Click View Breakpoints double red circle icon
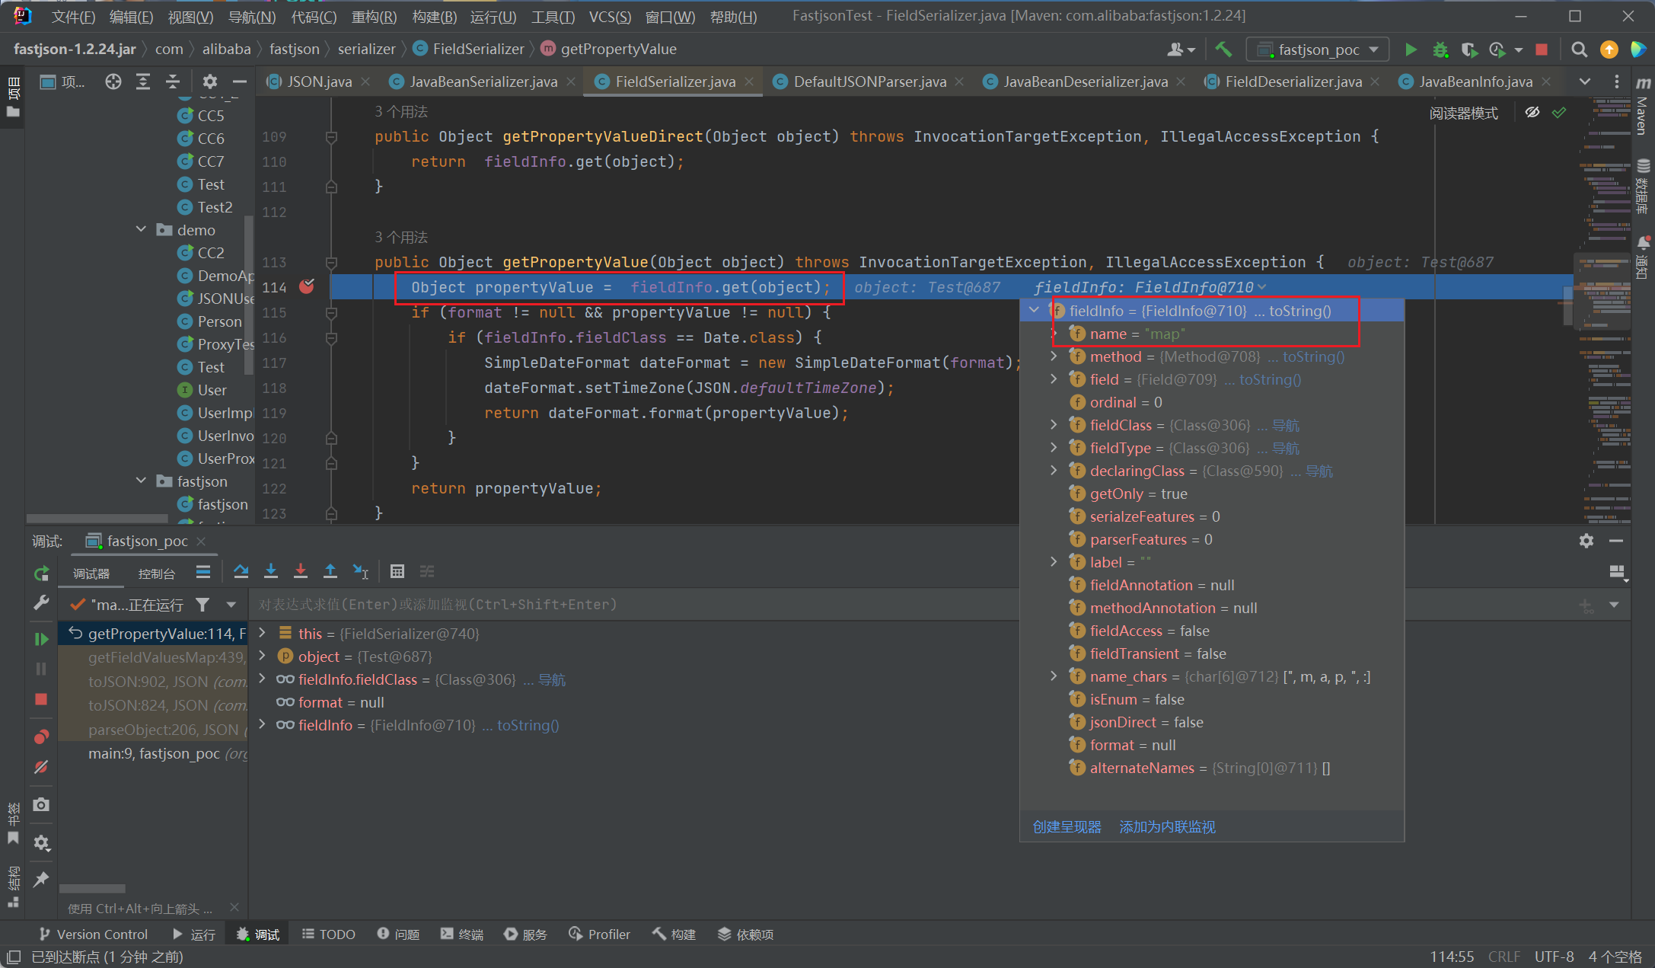The width and height of the screenshot is (1655, 968). coord(41,736)
